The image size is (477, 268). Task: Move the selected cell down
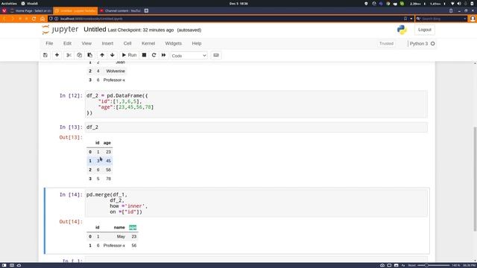coord(113,55)
